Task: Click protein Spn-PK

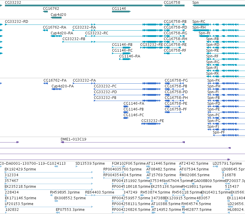Action: [214, 80]
